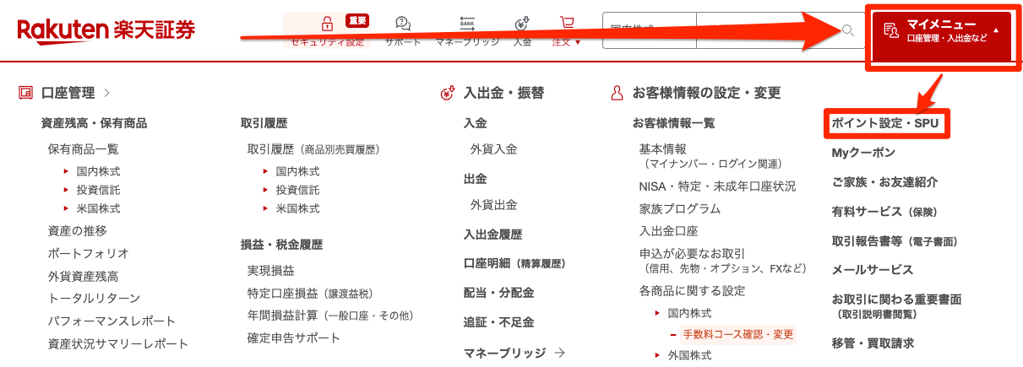Click the yen icon beside 入出金・振替
Screen dimensions: 1023x367
pyautogui.click(x=449, y=93)
